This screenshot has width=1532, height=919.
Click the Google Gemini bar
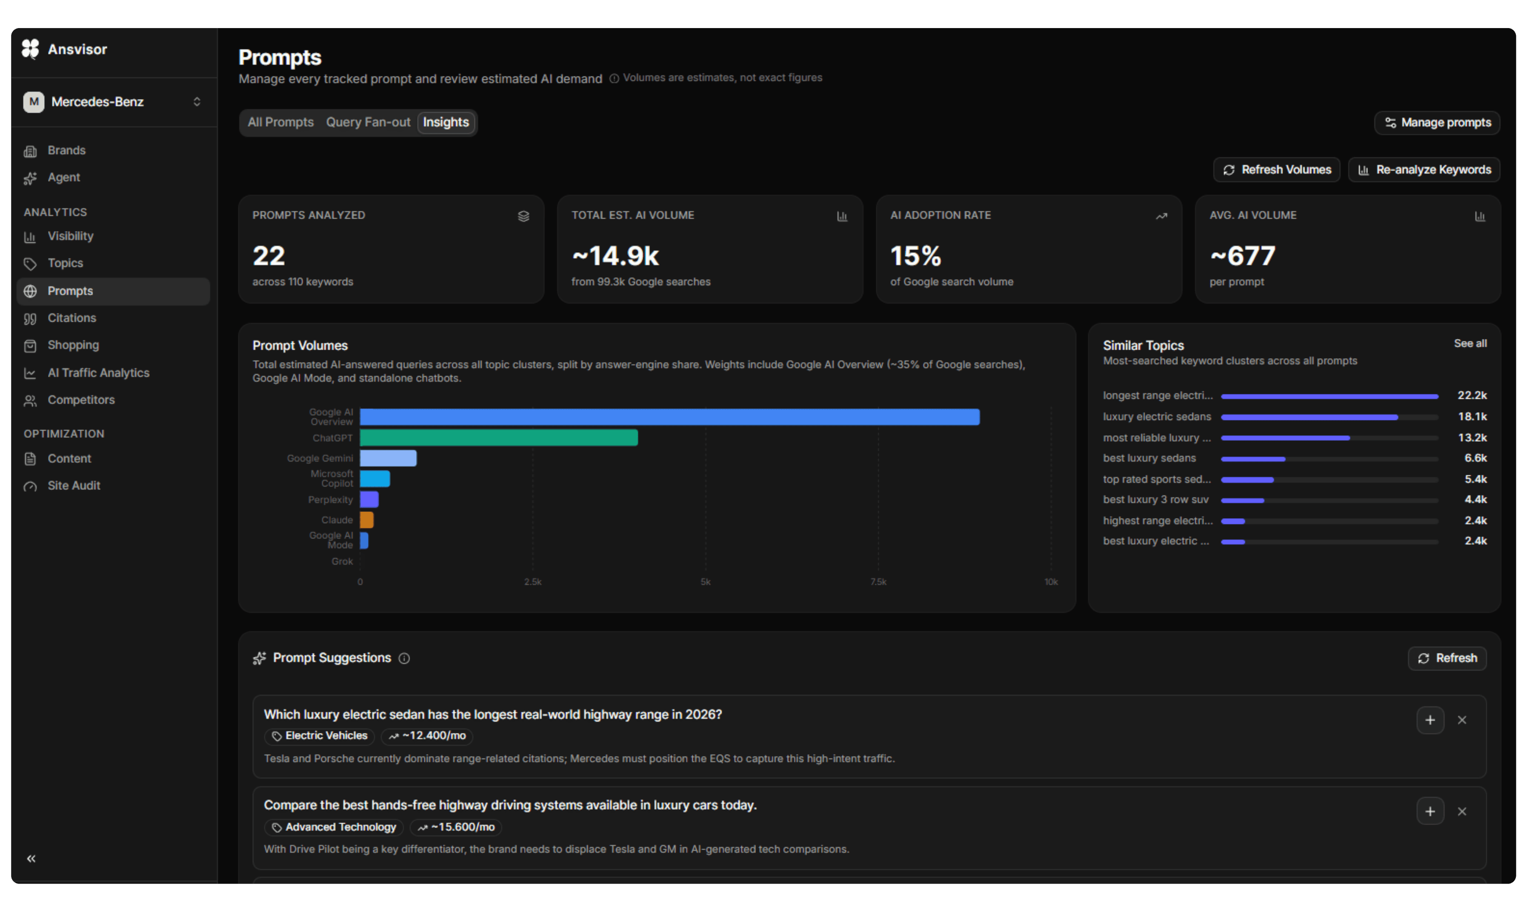click(388, 458)
